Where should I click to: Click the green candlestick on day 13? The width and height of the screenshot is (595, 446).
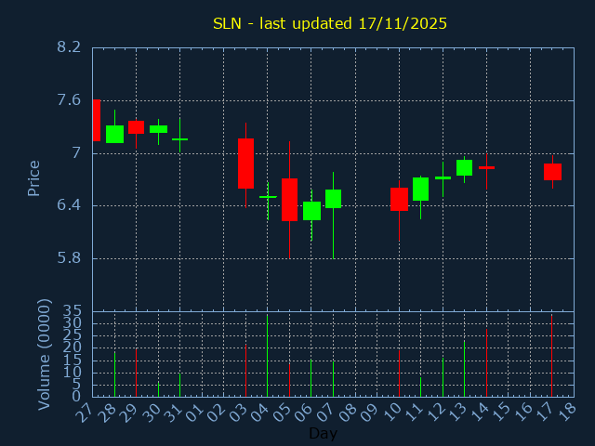[x=464, y=167]
